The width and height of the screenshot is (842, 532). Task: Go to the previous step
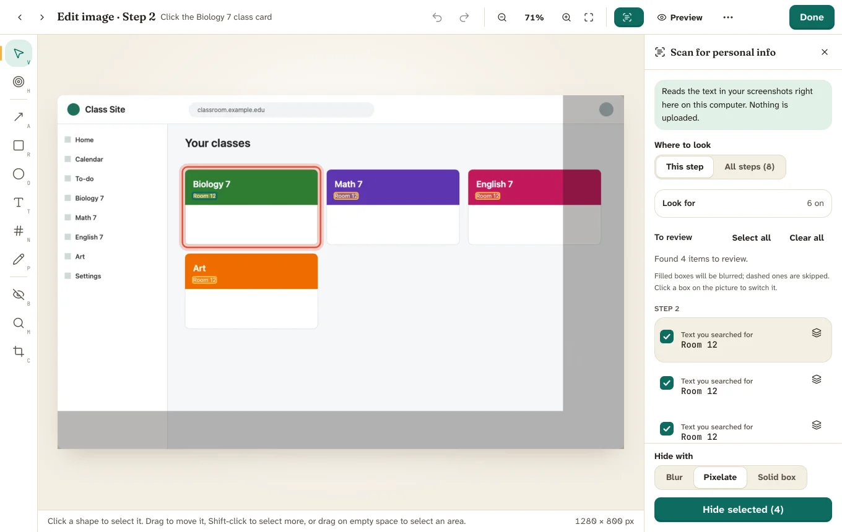pos(20,17)
